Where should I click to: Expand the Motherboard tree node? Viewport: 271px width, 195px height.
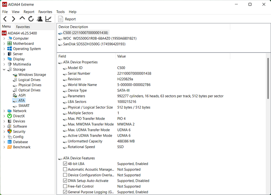click(4, 44)
